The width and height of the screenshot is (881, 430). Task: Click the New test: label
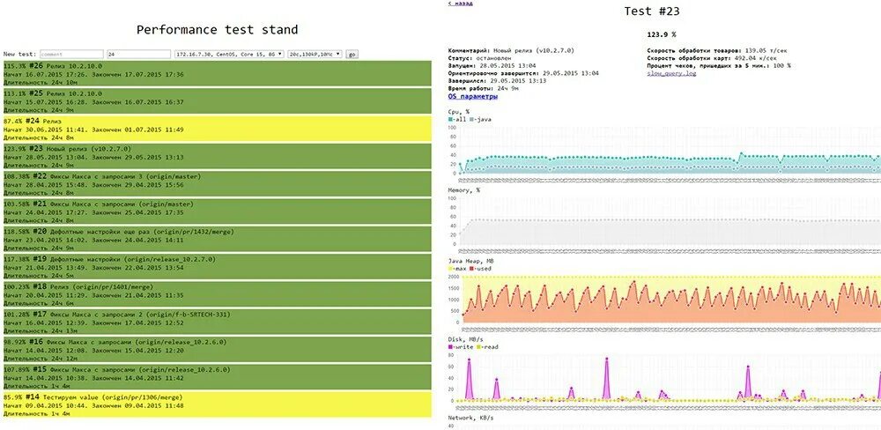pos(19,55)
